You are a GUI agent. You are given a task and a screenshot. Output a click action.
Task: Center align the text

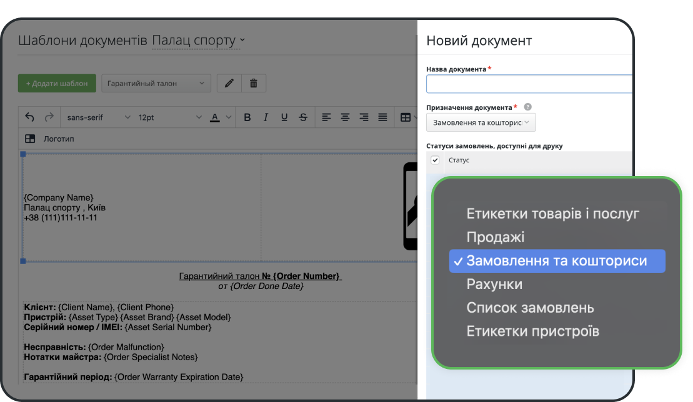[345, 117]
